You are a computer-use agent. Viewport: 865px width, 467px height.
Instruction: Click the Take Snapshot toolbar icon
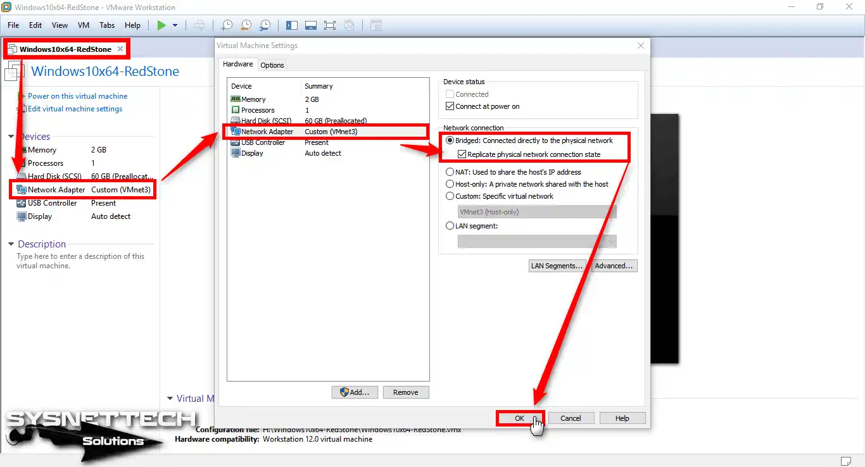point(226,25)
